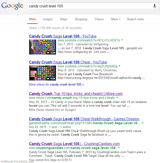Open the Videos tab

pos(99,19)
